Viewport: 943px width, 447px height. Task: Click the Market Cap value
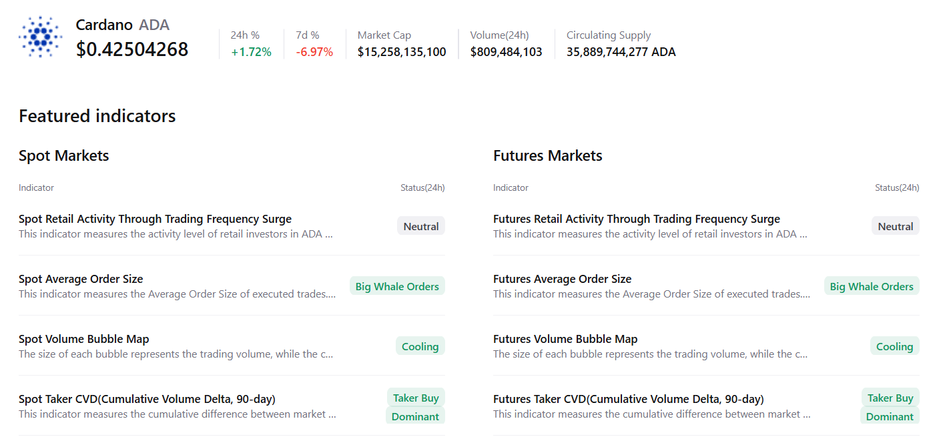[401, 51]
